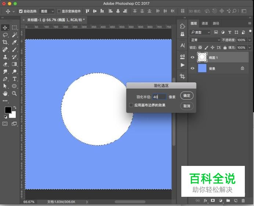The image size is (254, 206).
Task: Enable the 应用画布边界的效果 checkbox
Action: (131, 105)
